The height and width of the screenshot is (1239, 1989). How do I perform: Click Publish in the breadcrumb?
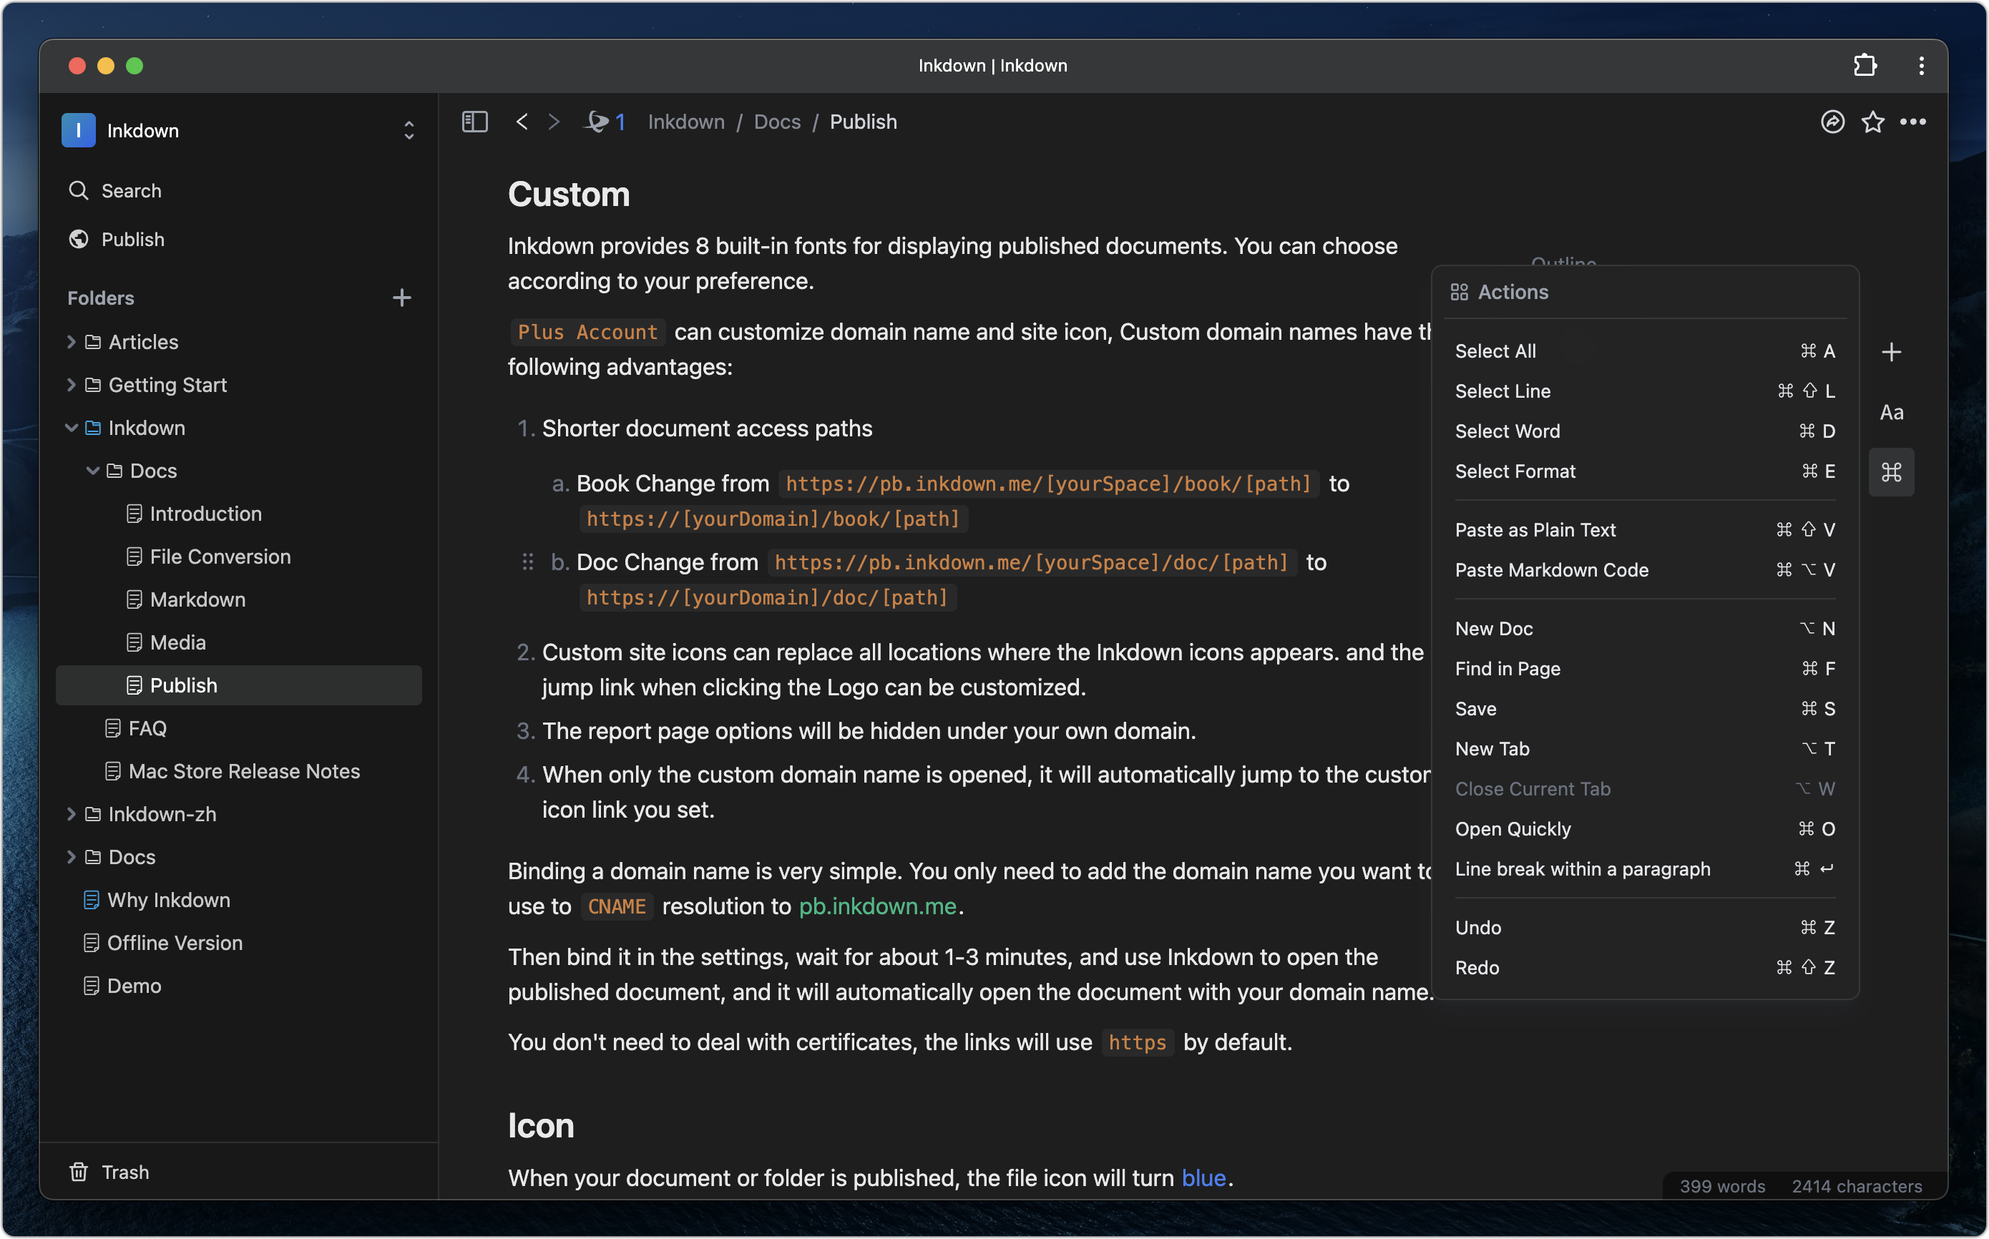[863, 122]
